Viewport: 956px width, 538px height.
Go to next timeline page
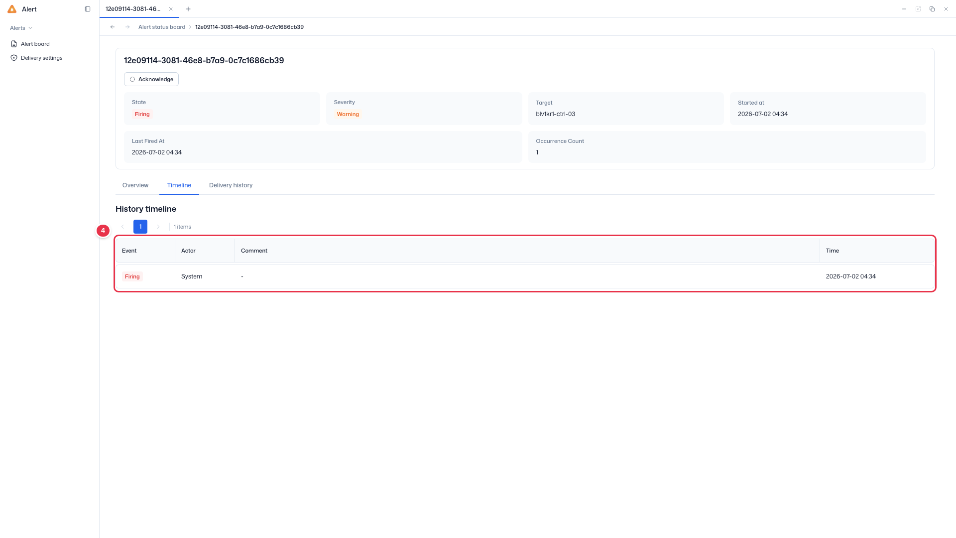[x=158, y=227]
